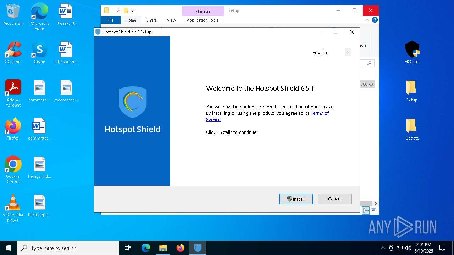
Task: Launch Adobe Acrobat shortcut
Action: coord(13,93)
